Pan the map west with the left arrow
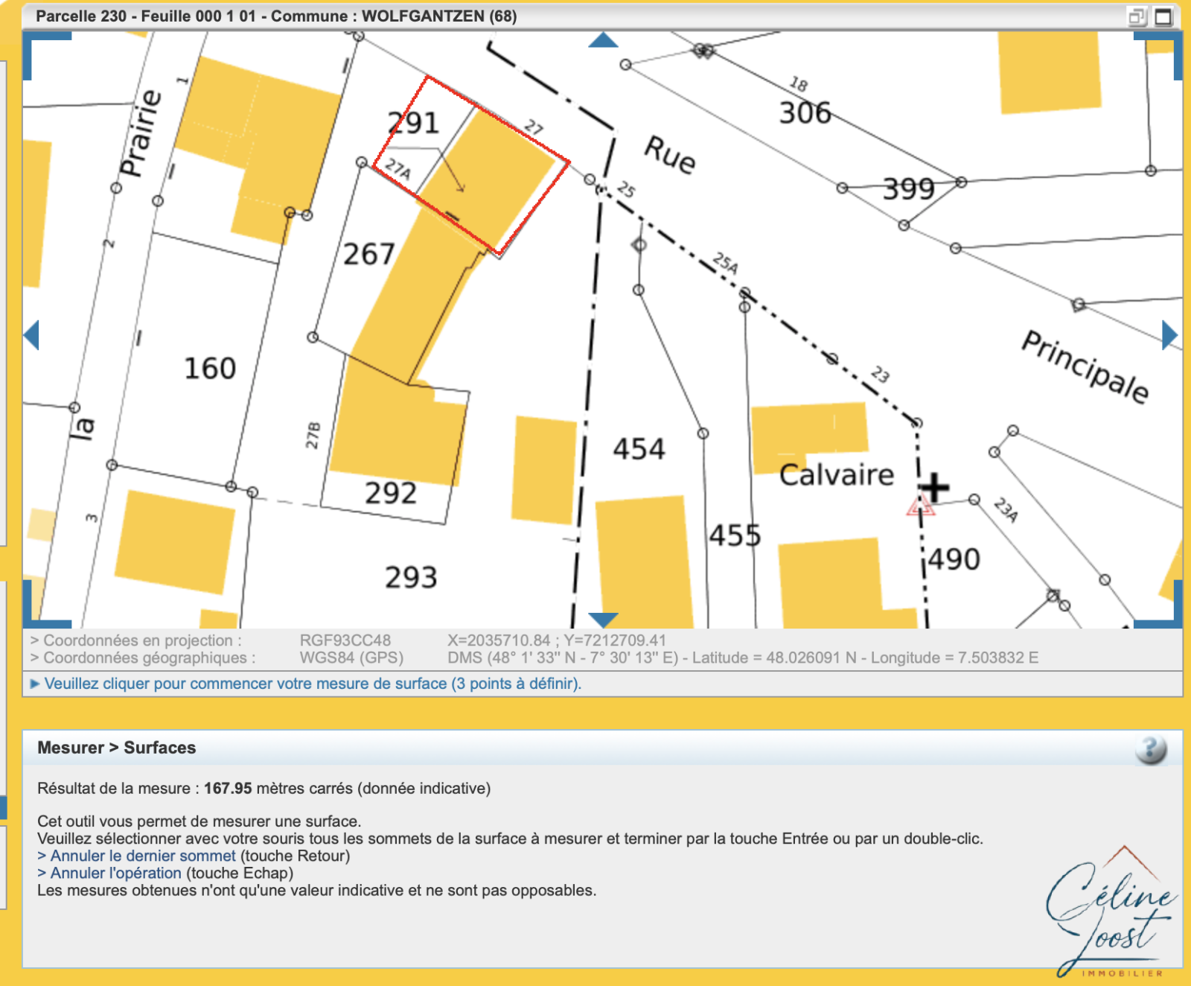 [31, 335]
